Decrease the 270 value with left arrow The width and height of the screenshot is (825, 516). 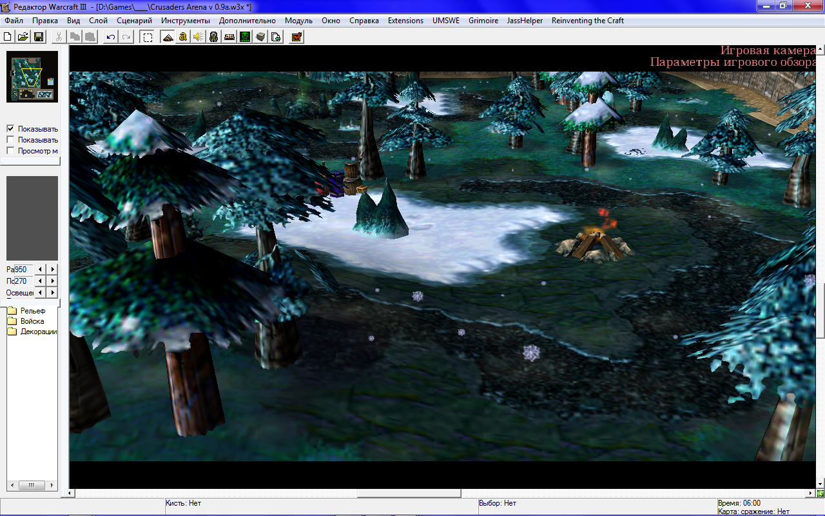41,281
